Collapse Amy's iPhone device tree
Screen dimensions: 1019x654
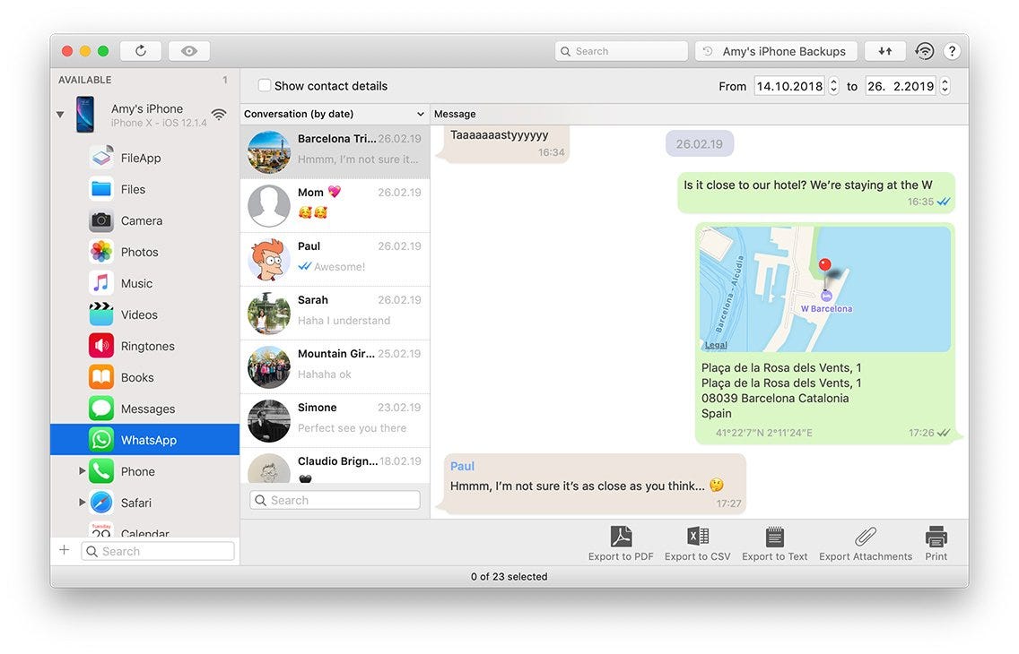[x=60, y=114]
